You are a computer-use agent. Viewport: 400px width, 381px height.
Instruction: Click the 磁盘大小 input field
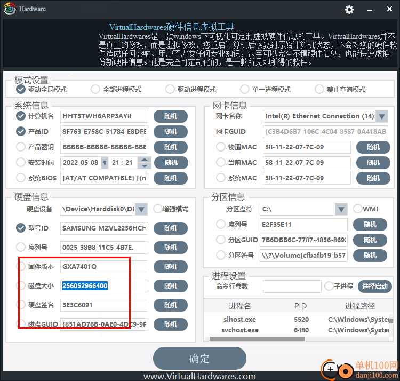point(104,286)
